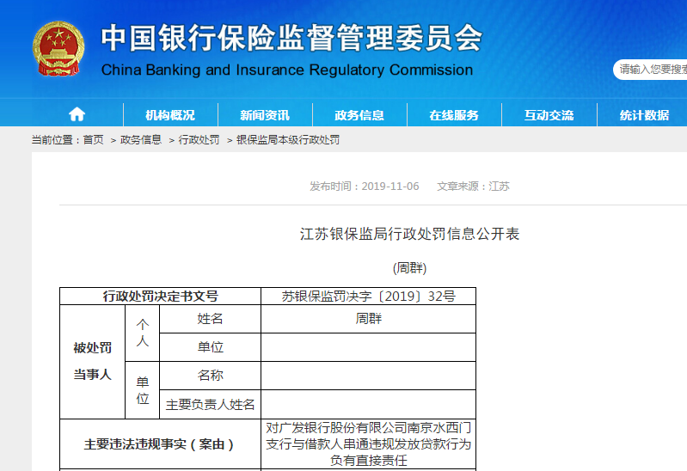This screenshot has height=471, width=687.
Task: Click the 主要违法违规事实（案由） cell
Action: 161,444
